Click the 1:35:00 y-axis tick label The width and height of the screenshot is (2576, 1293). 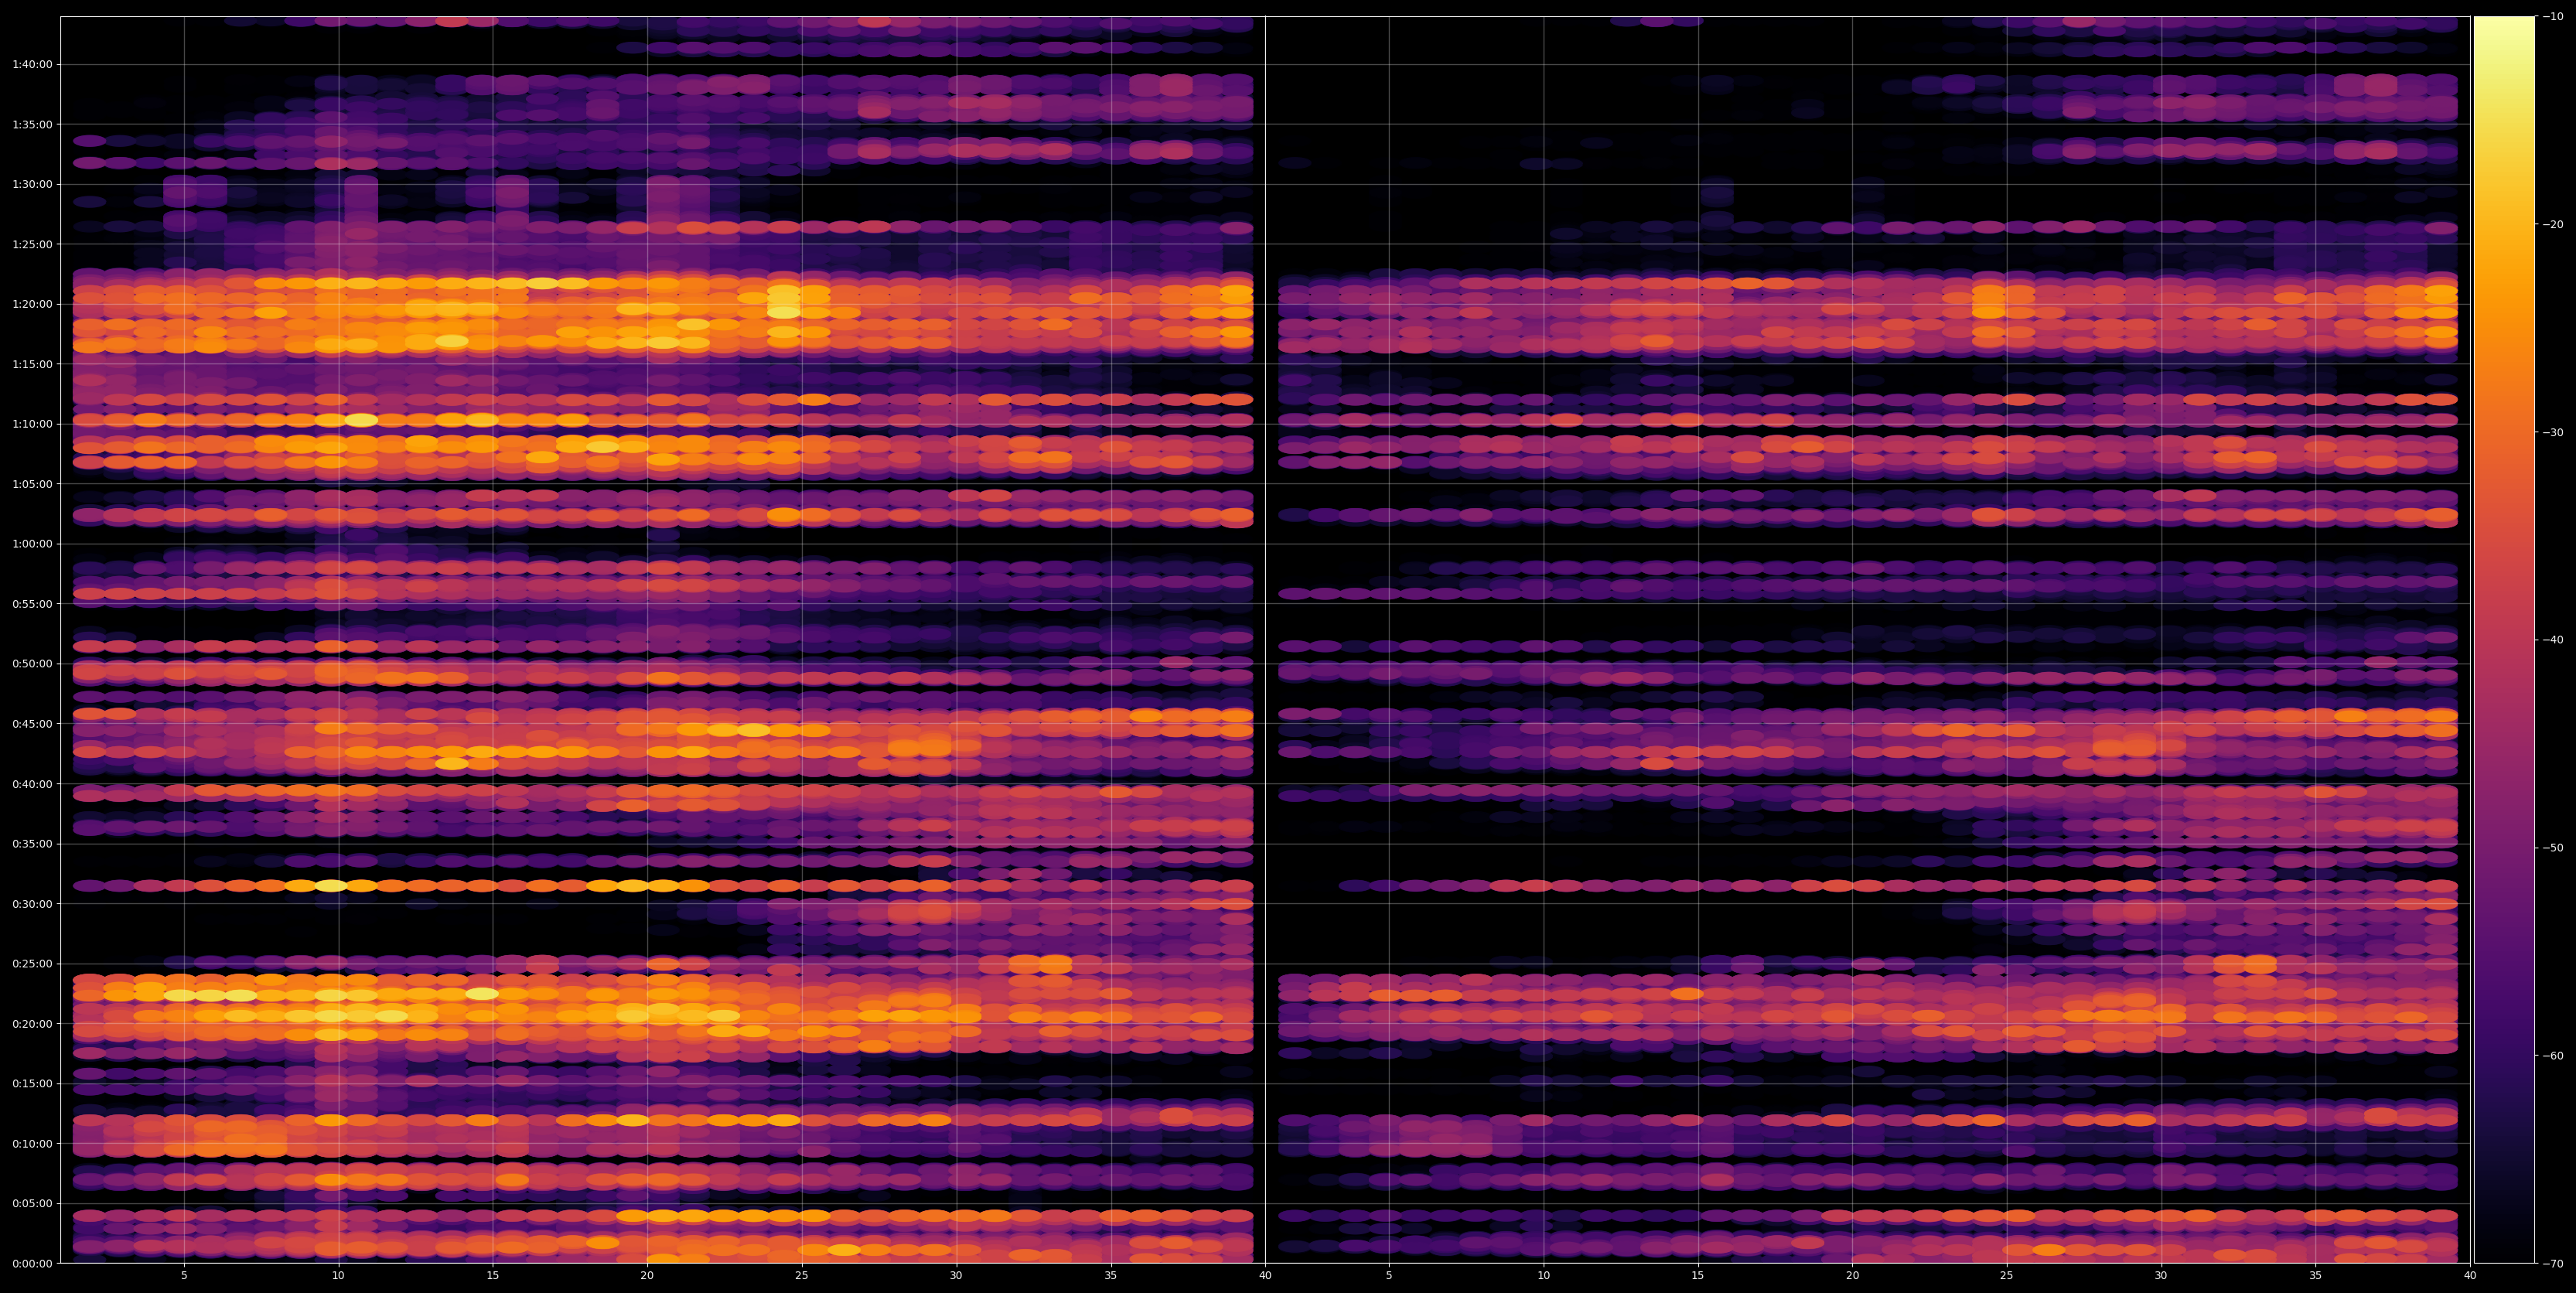point(32,124)
